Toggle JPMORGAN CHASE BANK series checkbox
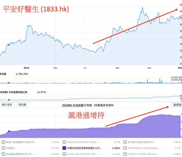The width and height of the screenshot is (182, 157). [x=125, y=148]
